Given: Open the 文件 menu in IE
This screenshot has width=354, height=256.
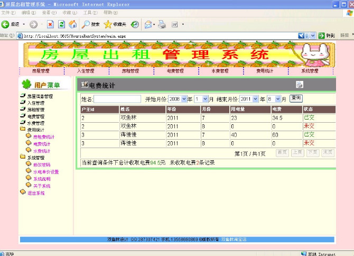Looking at the screenshot, I should (8, 12).
